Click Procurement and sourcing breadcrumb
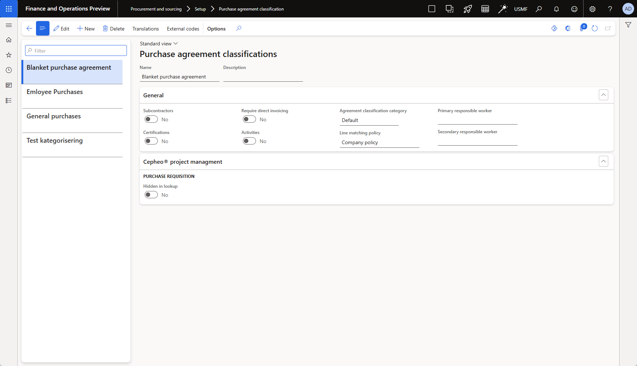Image resolution: width=637 pixels, height=366 pixels. coord(156,9)
